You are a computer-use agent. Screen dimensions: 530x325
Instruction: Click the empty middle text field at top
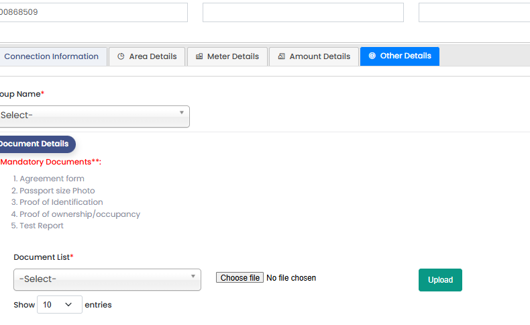[303, 12]
